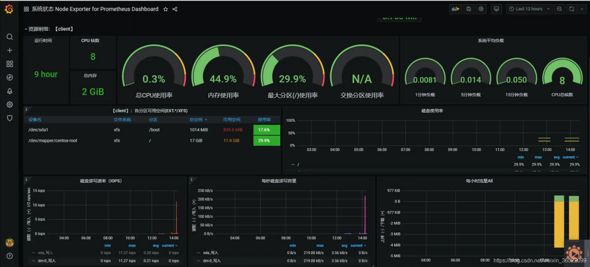Open the dashboards grid icon beside title

click(x=26, y=9)
